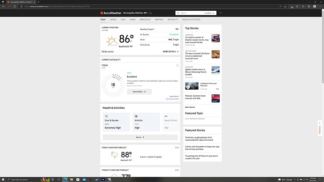Click the Dust & Dander icon
The image size is (324, 182).
click(x=106, y=116)
